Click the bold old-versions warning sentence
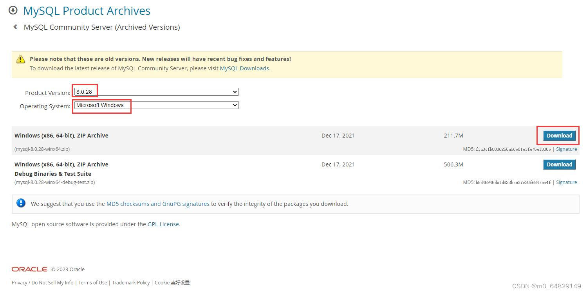This screenshot has height=293, width=587. point(160,59)
